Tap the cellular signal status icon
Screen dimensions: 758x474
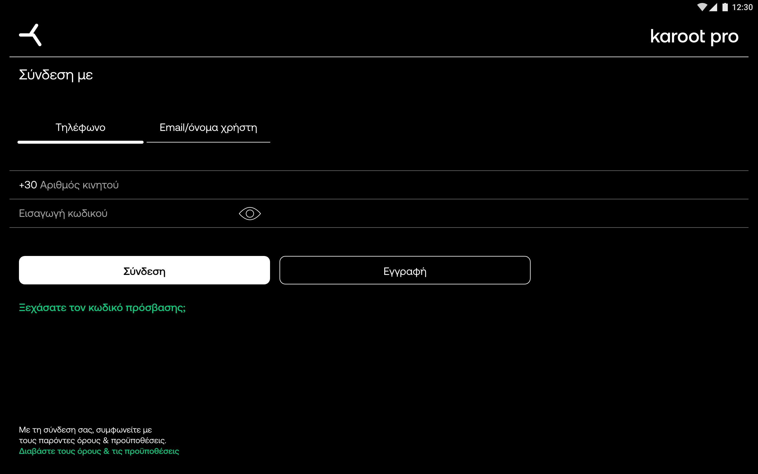[713, 7]
